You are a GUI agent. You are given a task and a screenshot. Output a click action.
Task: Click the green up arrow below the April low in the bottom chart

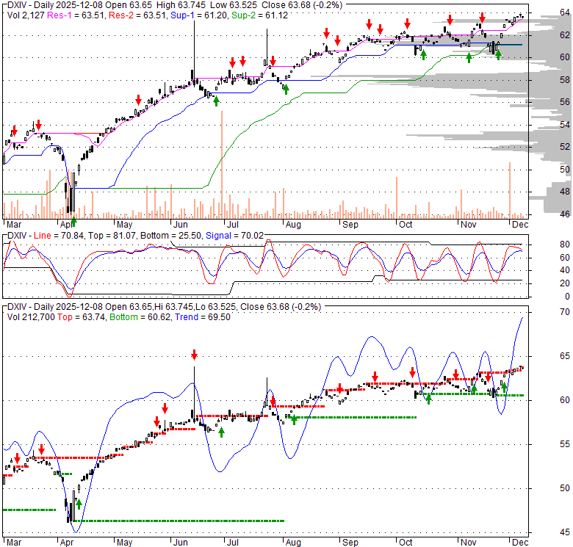[79, 504]
